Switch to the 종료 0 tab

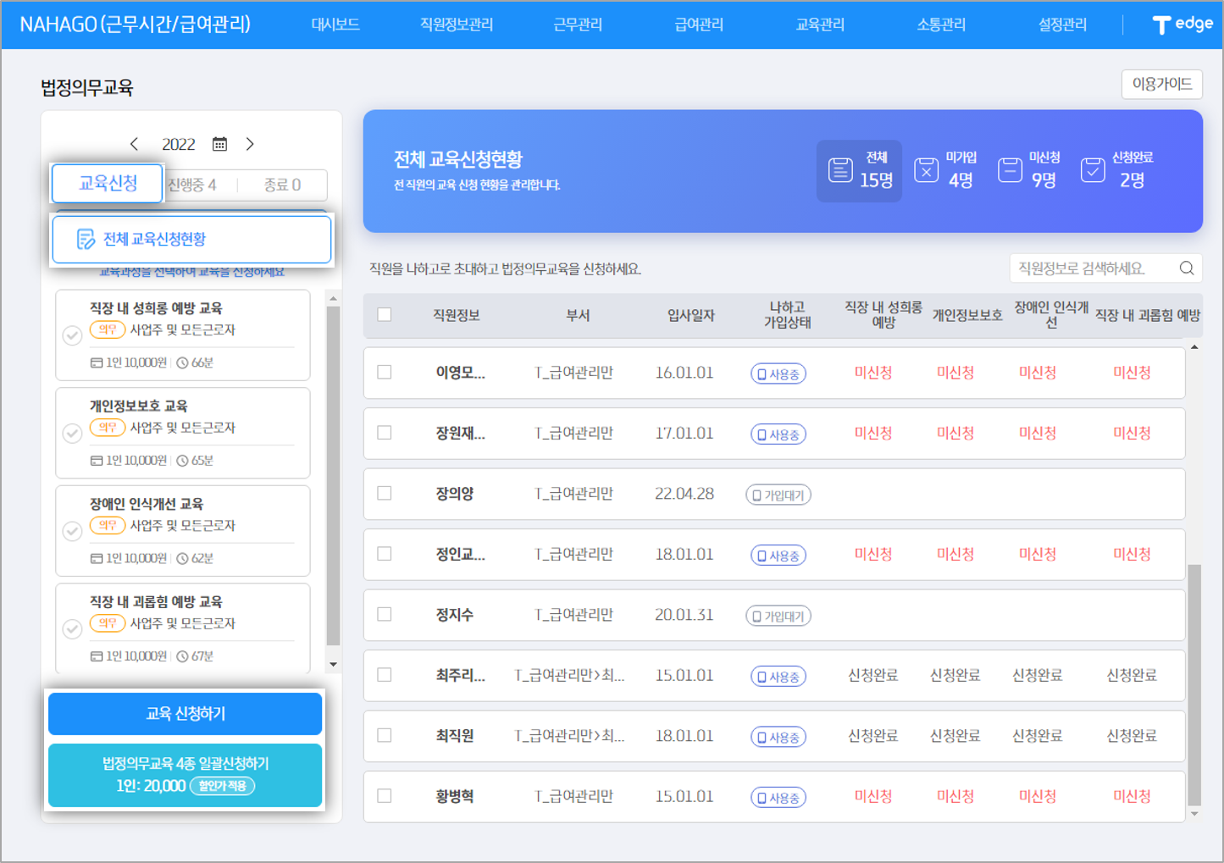coord(282,185)
